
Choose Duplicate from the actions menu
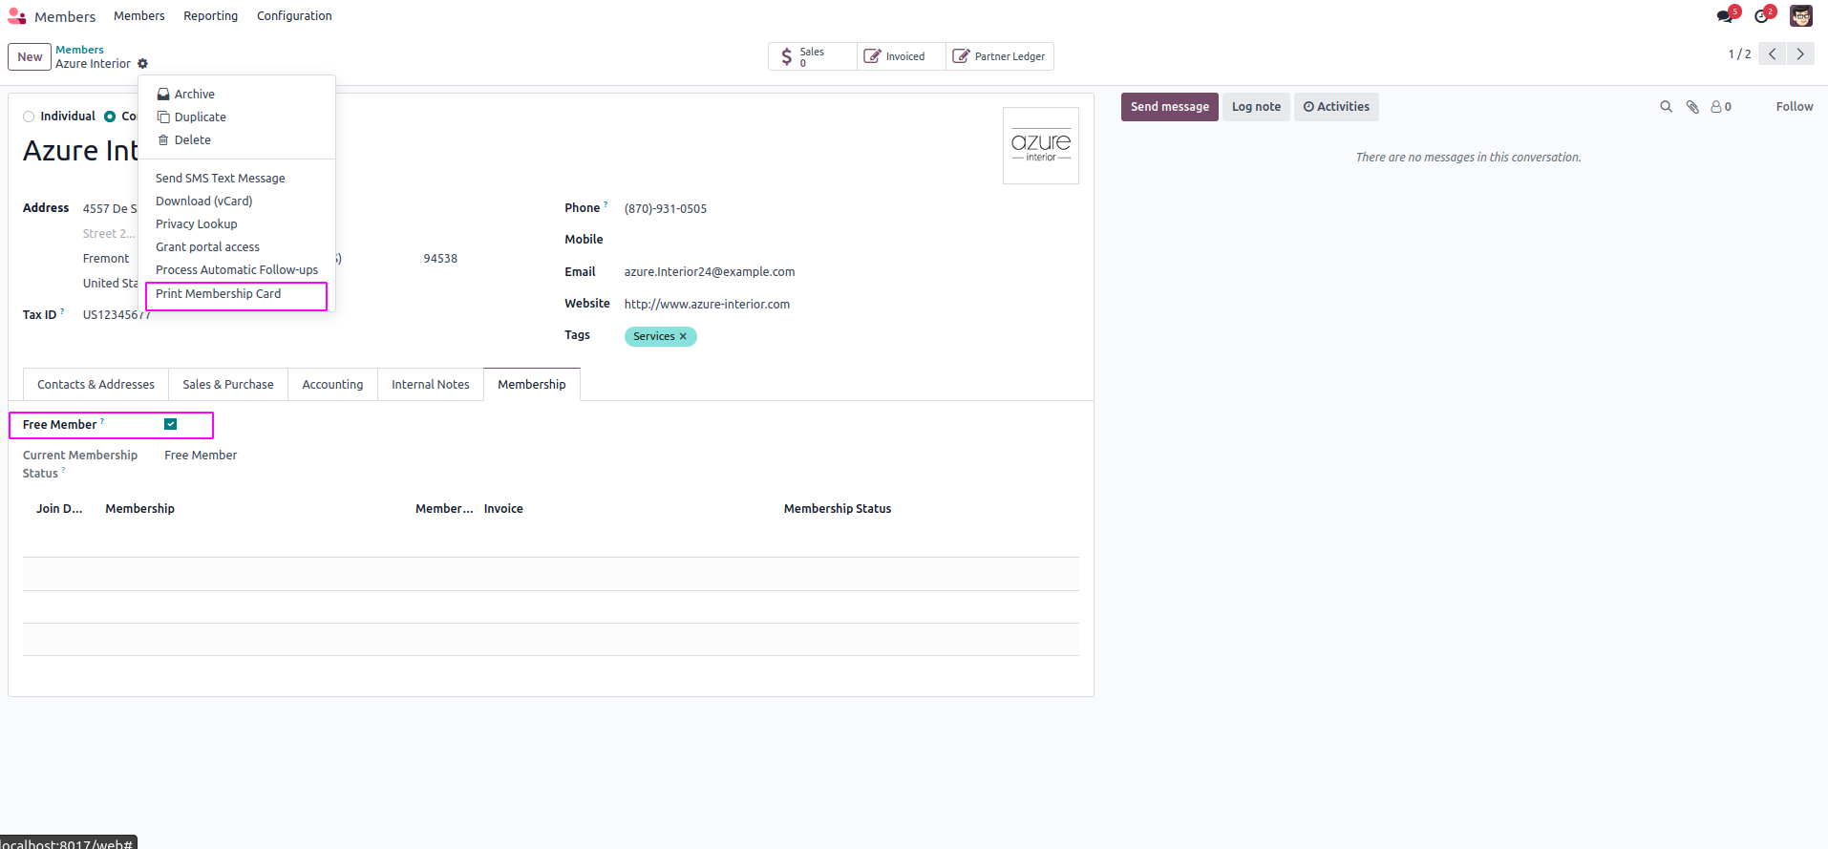pyautogui.click(x=237, y=117)
